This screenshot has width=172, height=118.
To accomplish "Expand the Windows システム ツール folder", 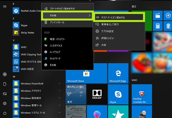I will 59,112.
